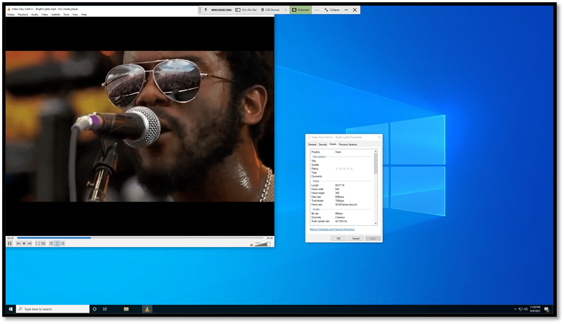
Task: Select the Subtitle property row
Action: (341, 165)
